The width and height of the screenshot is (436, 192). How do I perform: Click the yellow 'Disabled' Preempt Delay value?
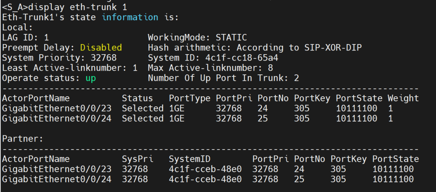101,48
